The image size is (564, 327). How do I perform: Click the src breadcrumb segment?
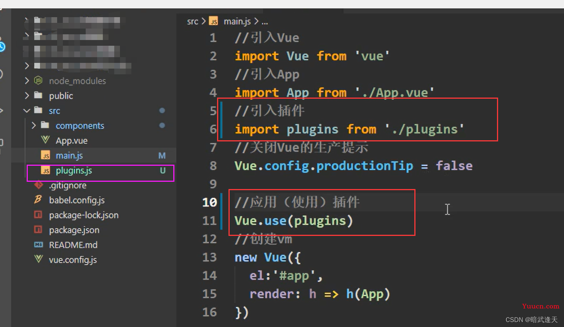193,21
